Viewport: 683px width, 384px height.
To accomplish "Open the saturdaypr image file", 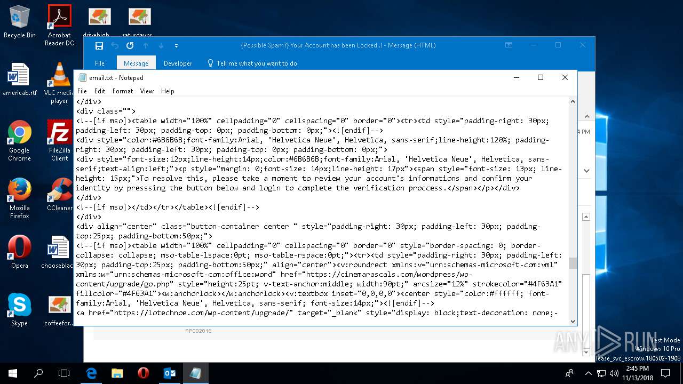I will (139, 21).
